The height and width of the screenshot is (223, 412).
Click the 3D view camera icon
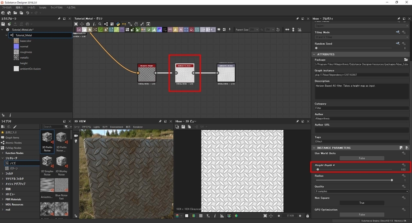[76, 136]
